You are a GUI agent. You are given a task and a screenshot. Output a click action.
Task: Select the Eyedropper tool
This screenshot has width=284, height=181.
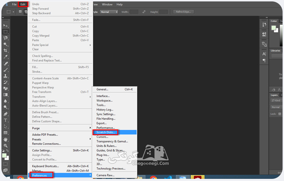point(5,57)
